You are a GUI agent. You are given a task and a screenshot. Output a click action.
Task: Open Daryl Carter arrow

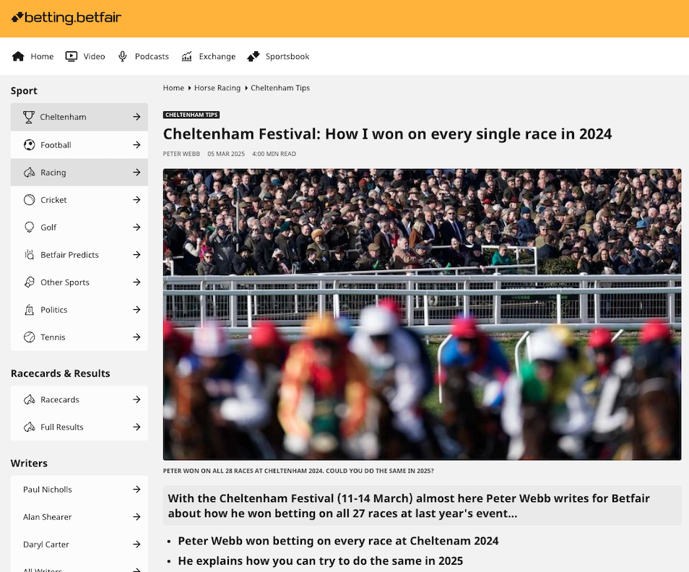click(136, 545)
